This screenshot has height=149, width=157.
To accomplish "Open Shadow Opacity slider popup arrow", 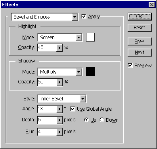I will (x=59, y=82).
